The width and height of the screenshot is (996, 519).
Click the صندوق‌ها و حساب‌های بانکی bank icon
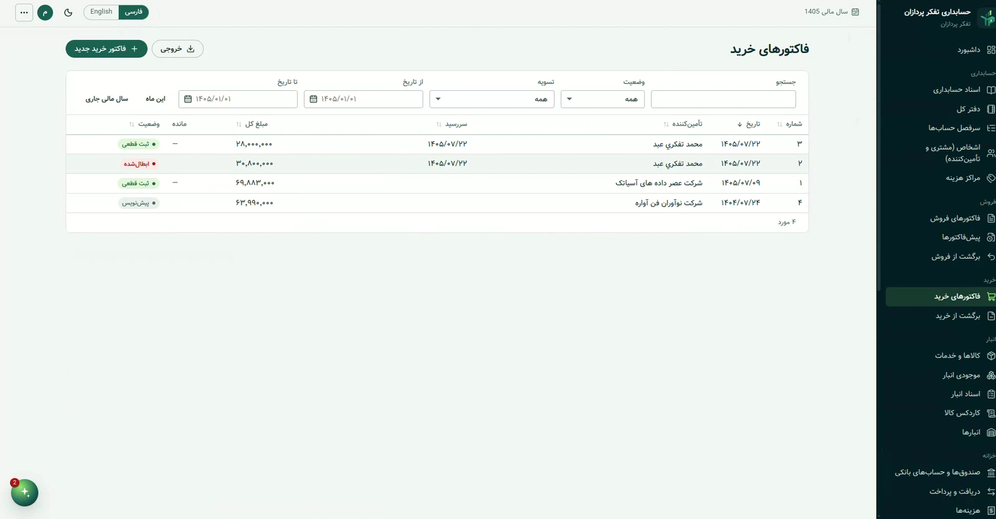coord(991,472)
